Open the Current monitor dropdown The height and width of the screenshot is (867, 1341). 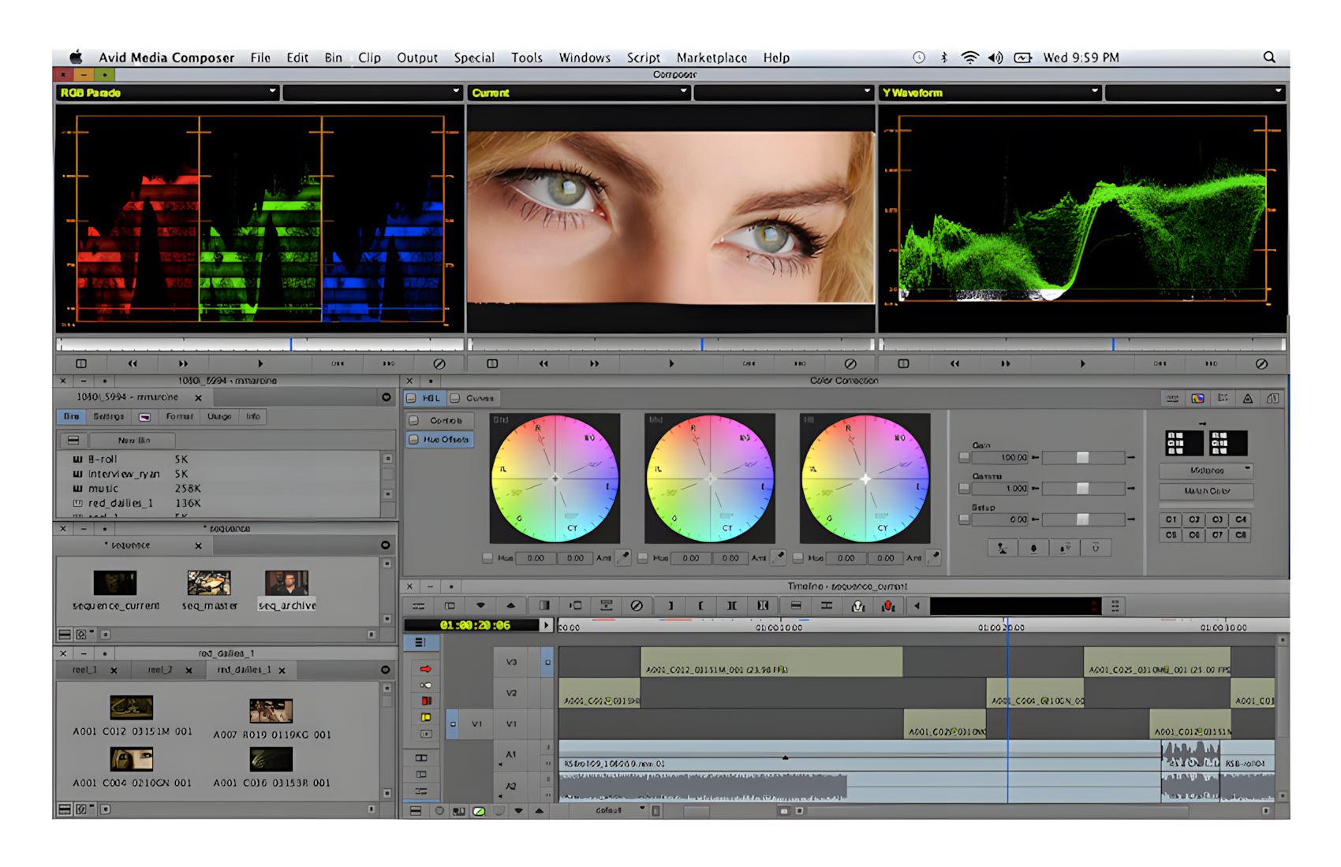click(580, 92)
